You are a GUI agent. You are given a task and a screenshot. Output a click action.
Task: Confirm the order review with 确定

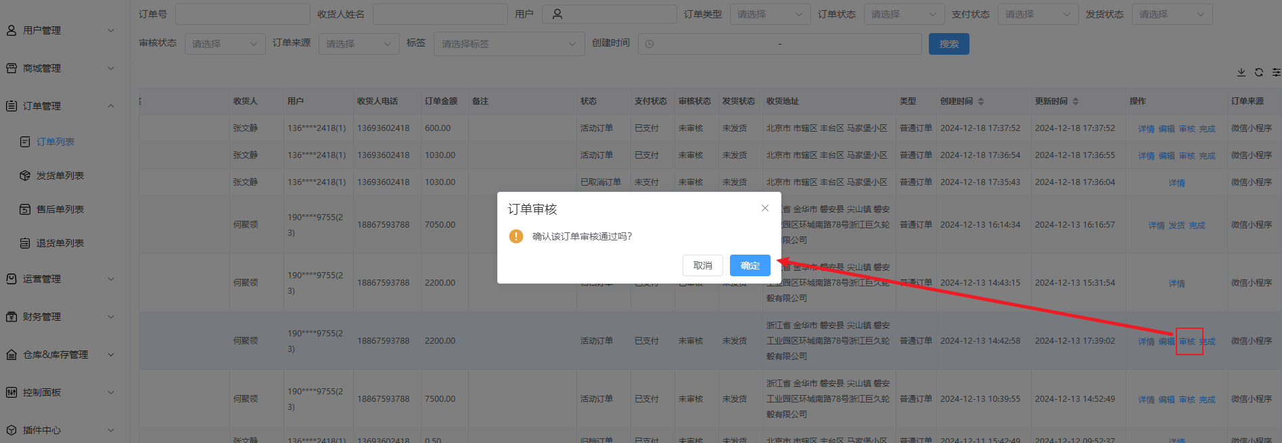750,265
